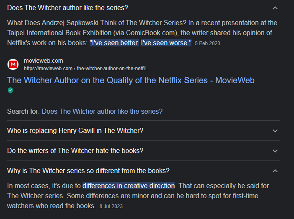
Task: Collapse the 'Why is The Witcher series so different' chevron
Action: 275,171
